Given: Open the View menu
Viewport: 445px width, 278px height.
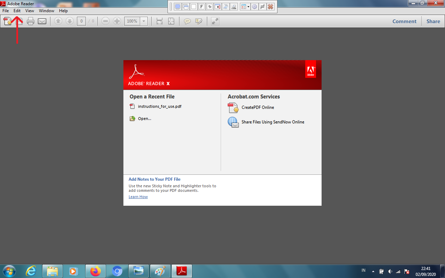Looking at the screenshot, I should pyautogui.click(x=30, y=11).
